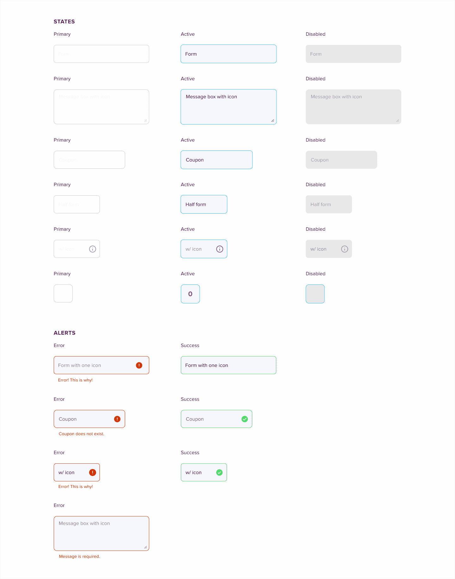Focus the Success Form with one icon field
Image resolution: width=455 pixels, height=579 pixels.
[x=228, y=365]
